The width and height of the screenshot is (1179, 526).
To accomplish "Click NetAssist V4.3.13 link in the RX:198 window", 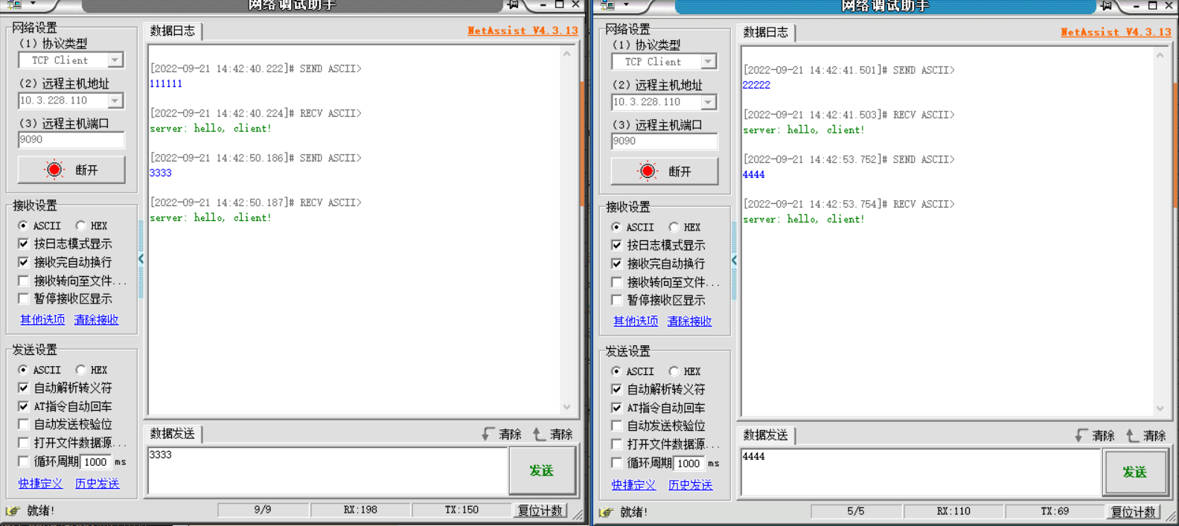I will click(x=523, y=31).
